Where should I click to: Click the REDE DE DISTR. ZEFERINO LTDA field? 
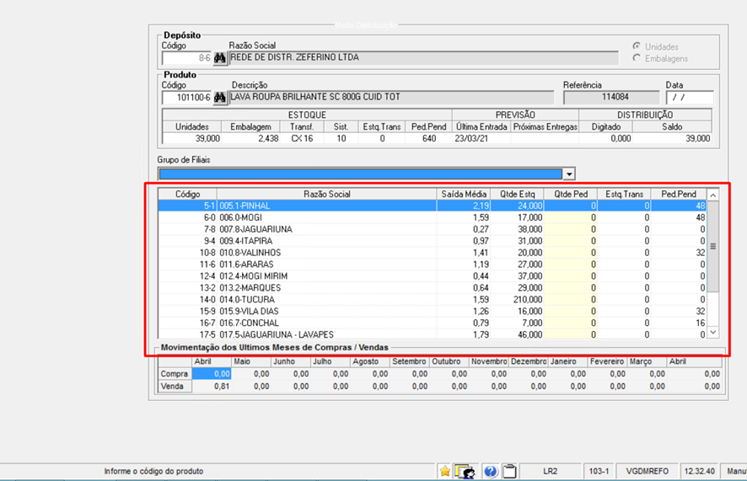[423, 57]
